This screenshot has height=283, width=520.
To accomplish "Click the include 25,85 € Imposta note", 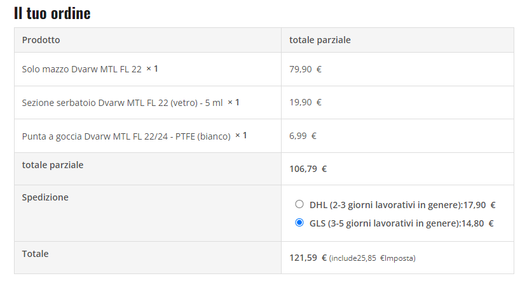I will tap(372, 258).
